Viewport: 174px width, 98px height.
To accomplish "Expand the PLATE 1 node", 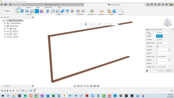I will [5, 32].
